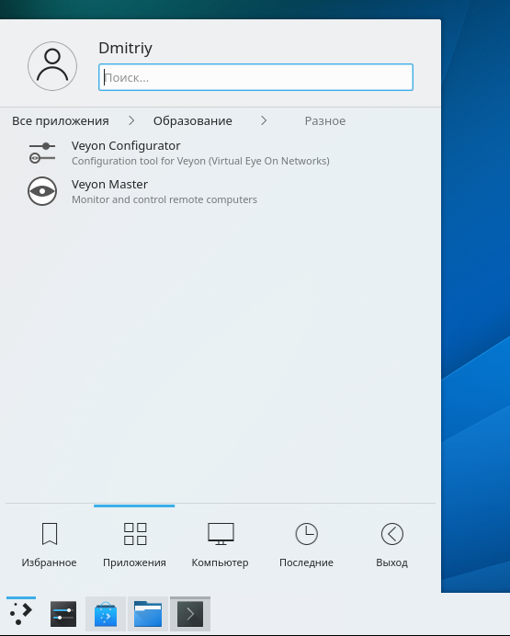Image resolution: width=510 pixels, height=636 pixels.
Task: Click the Dmitriy username label
Action: pyautogui.click(x=125, y=48)
